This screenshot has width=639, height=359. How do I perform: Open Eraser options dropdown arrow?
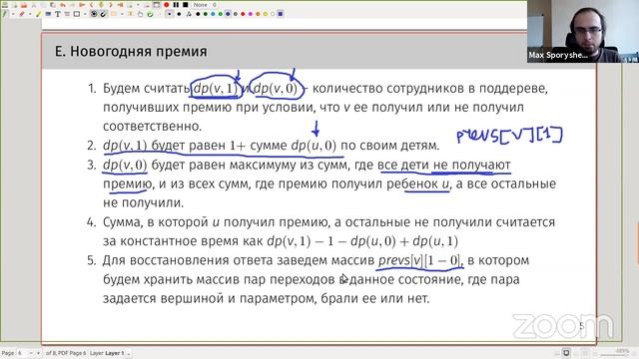coord(30,14)
